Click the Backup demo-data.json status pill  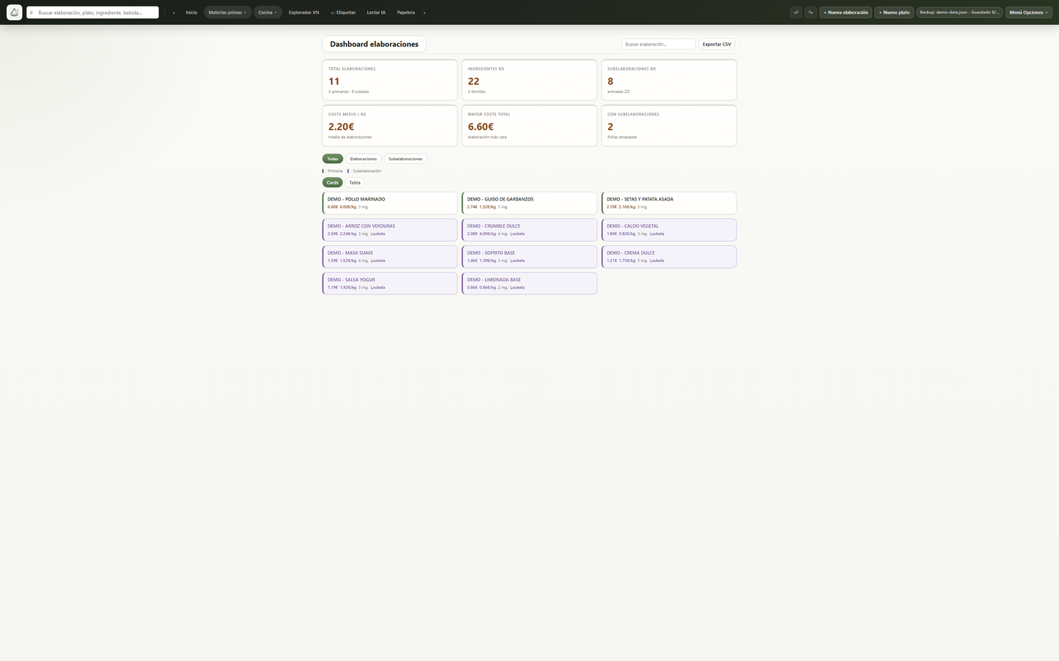coord(959,12)
